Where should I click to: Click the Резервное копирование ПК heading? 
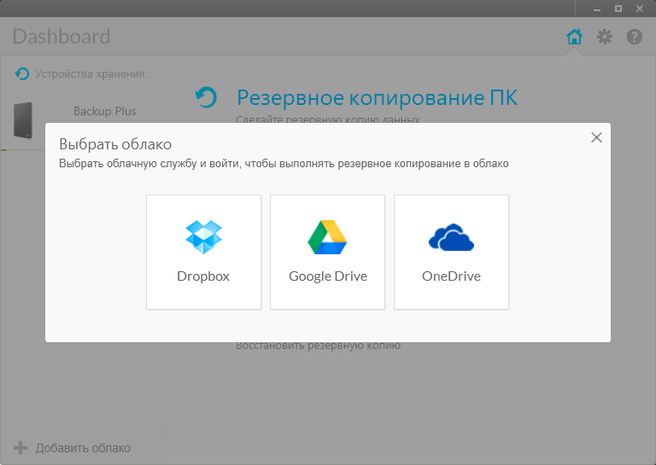(x=378, y=98)
